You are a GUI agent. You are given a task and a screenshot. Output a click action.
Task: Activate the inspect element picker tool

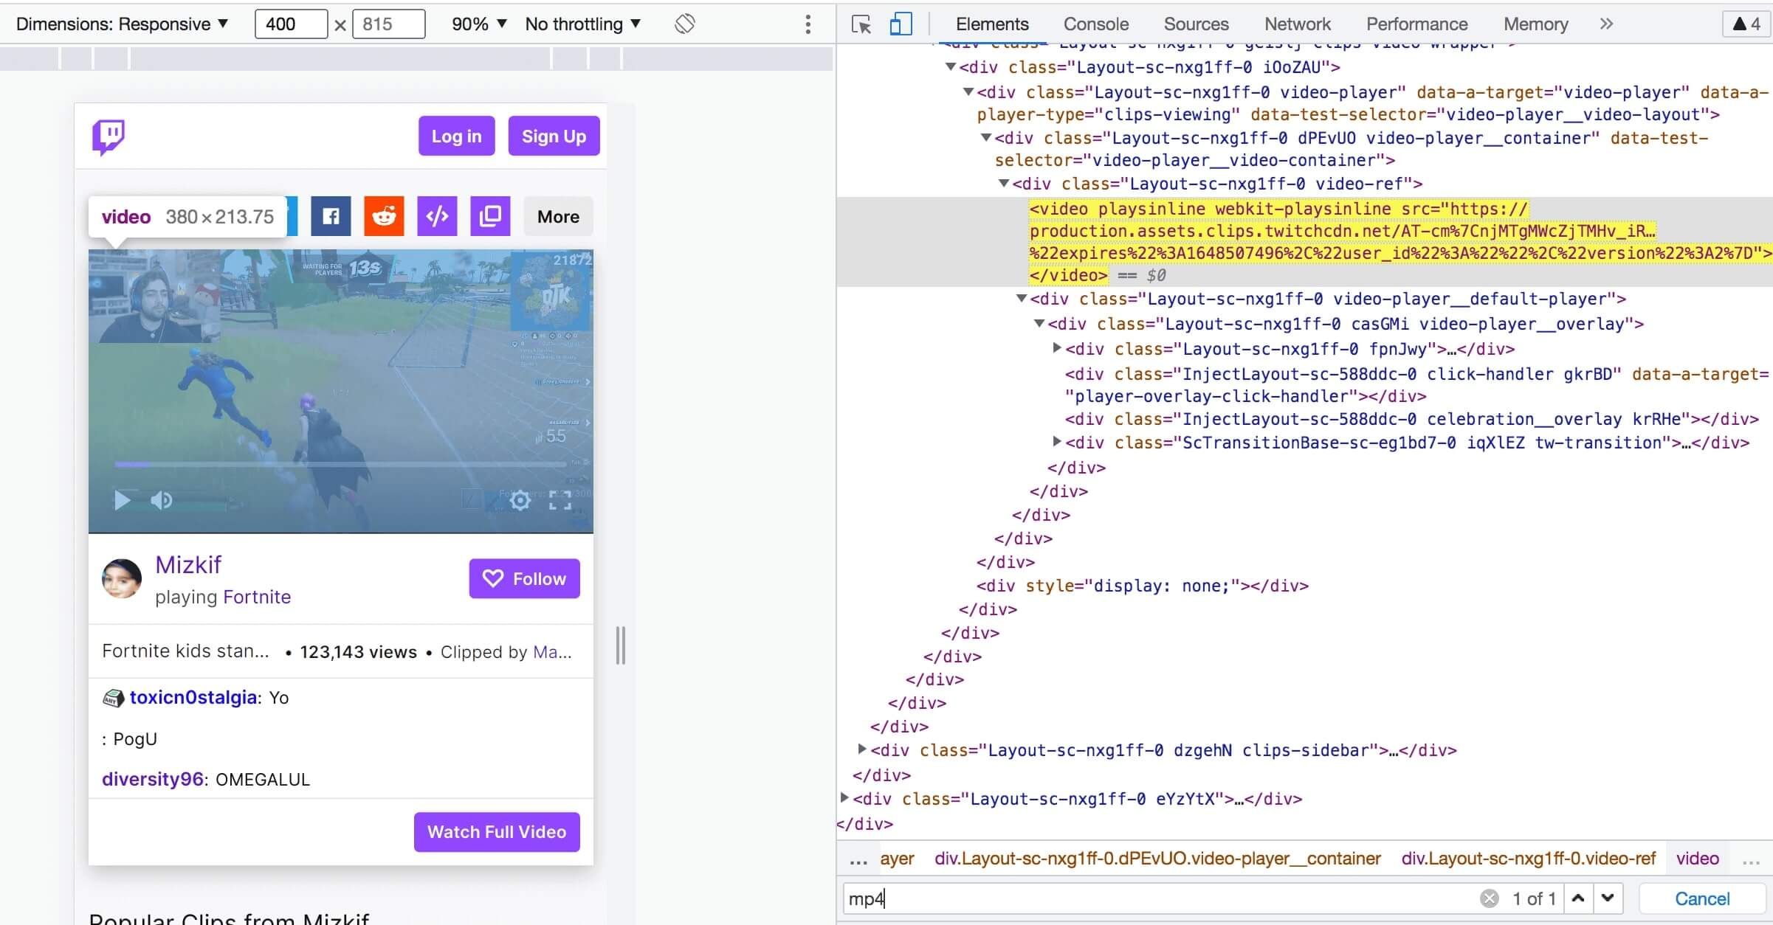861,24
